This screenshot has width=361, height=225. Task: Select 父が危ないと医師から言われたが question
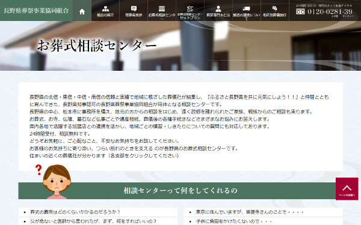[x=93, y=221]
